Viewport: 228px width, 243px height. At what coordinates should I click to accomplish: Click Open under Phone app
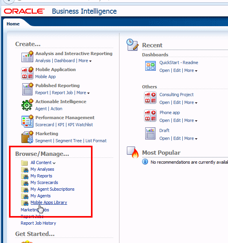[164, 120]
